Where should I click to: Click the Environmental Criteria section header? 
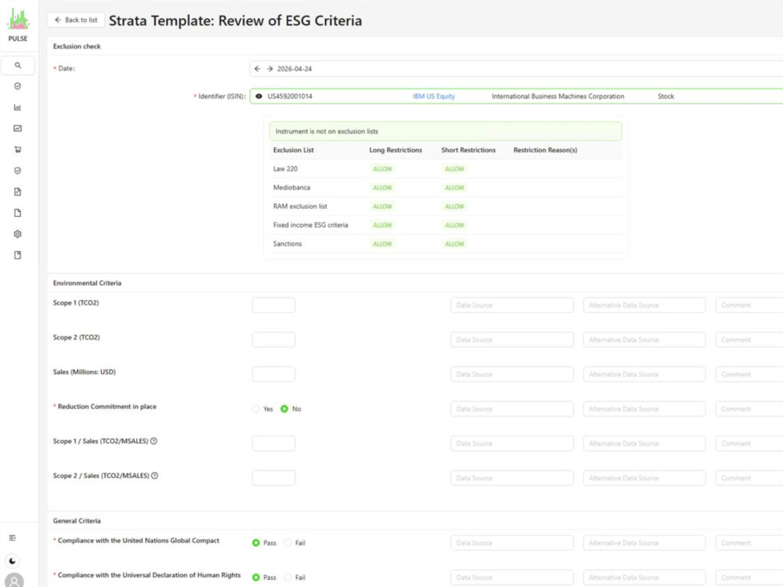[88, 283]
